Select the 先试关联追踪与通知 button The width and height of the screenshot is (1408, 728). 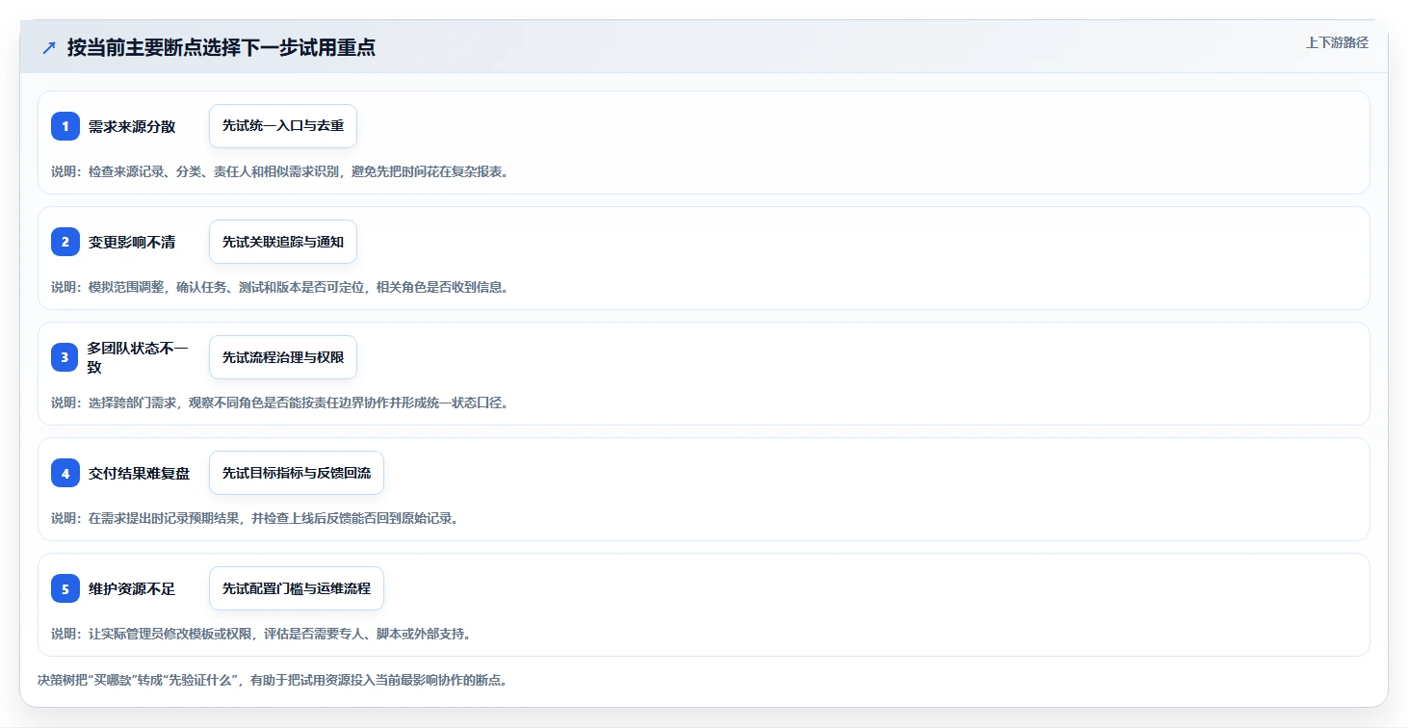point(283,242)
